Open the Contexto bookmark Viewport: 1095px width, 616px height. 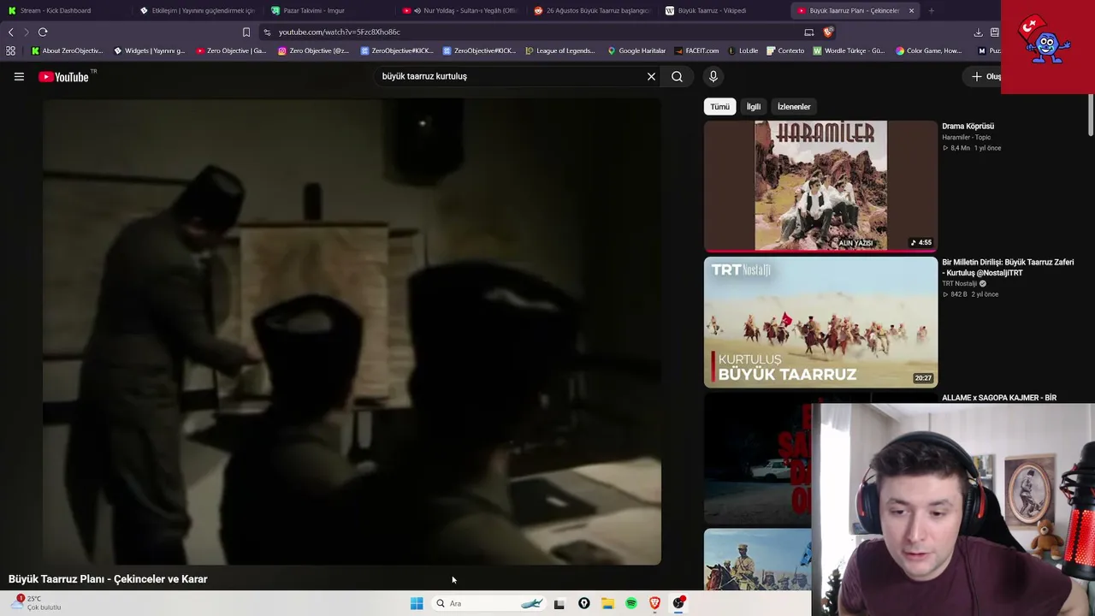[x=785, y=50]
